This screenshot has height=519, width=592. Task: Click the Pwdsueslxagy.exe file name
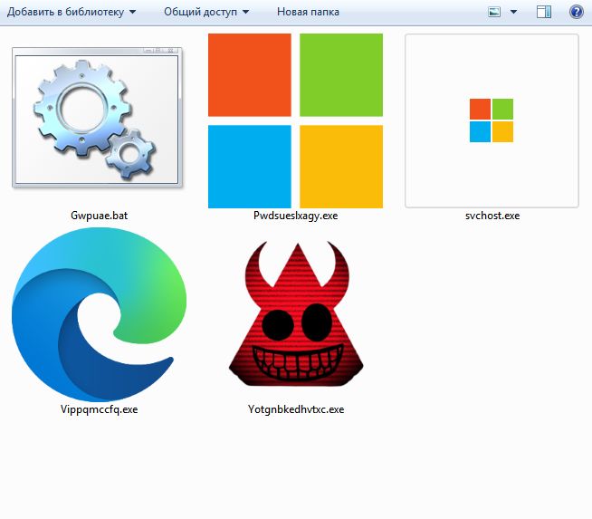(296, 216)
